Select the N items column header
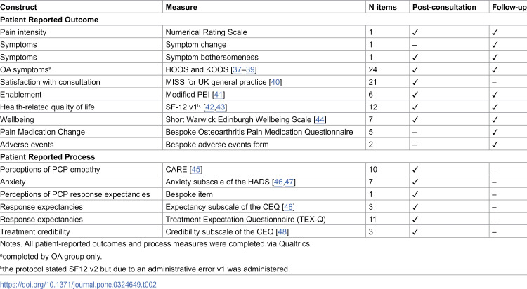The height and width of the screenshot is (289, 527). [x=382, y=7]
